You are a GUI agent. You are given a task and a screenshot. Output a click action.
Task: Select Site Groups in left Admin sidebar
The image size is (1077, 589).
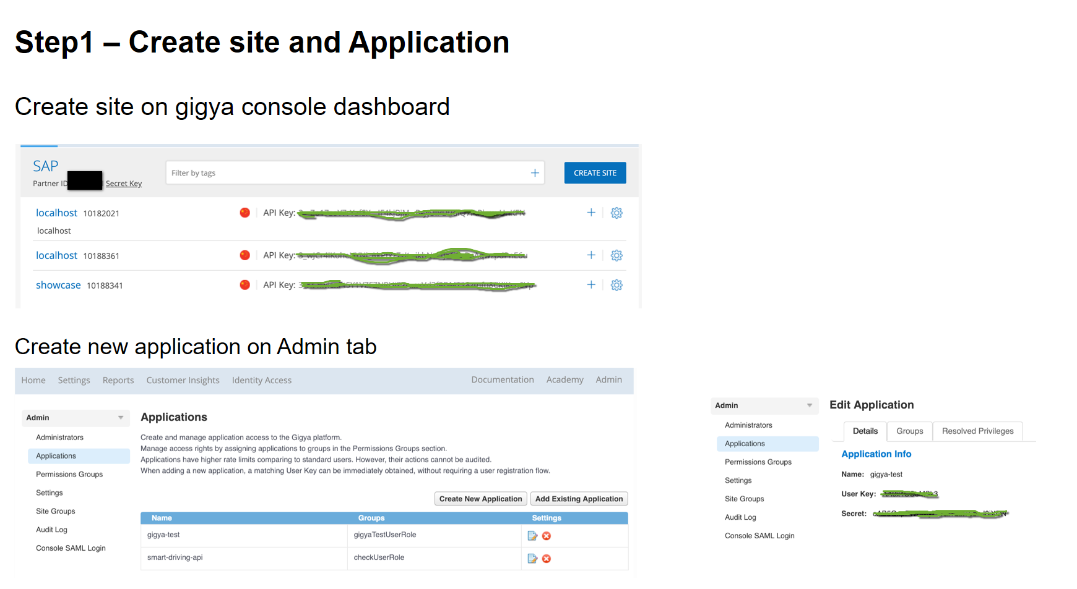pyautogui.click(x=56, y=512)
